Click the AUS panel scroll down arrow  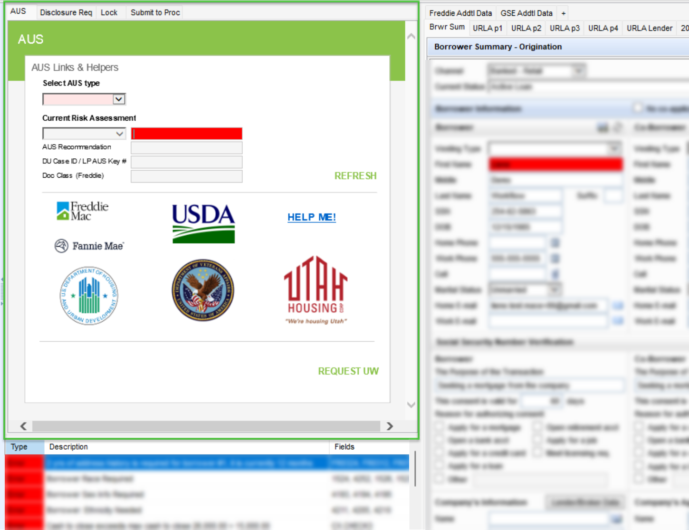tap(411, 405)
